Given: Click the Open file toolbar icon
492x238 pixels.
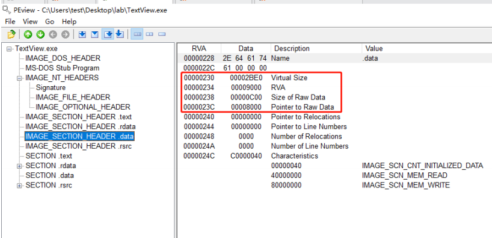Looking at the screenshot, I should click(x=11, y=34).
